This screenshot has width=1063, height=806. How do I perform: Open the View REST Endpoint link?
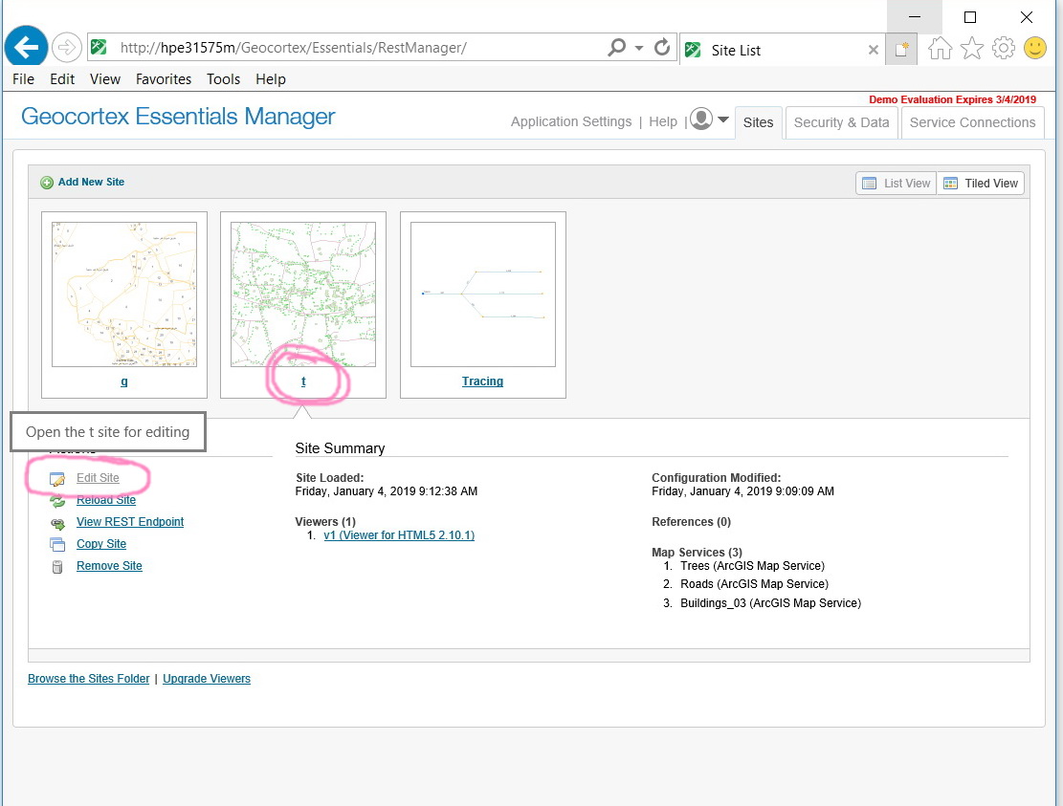click(130, 521)
